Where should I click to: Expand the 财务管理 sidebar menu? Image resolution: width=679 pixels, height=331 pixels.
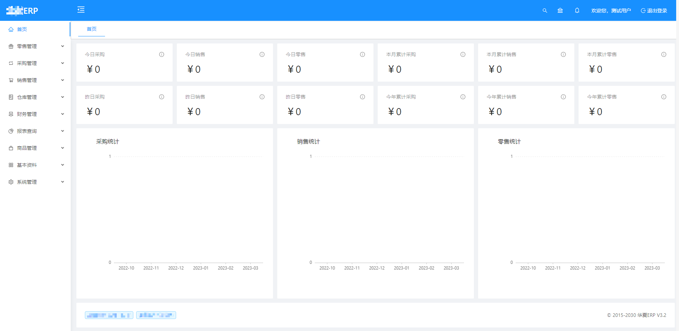tap(35, 114)
